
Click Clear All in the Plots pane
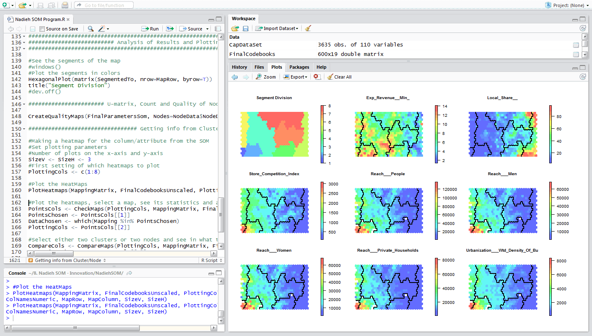[x=339, y=77]
